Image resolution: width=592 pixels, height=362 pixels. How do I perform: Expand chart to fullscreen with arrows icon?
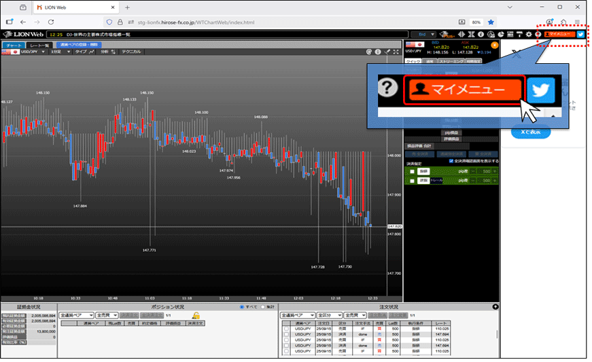[396, 52]
